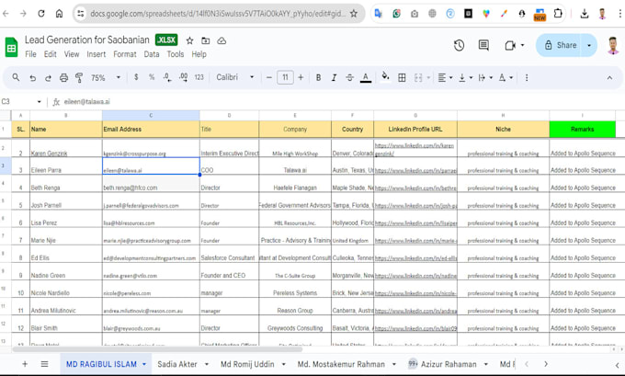
Task: Start a Meet video call
Action: click(510, 45)
